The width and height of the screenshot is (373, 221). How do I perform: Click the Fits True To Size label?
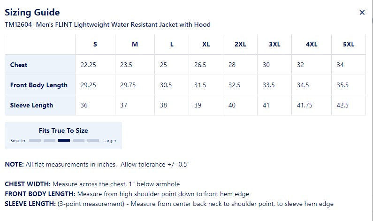coord(63,130)
